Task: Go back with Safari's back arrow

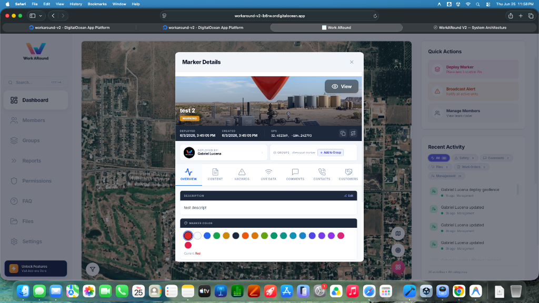Action: coord(53,16)
